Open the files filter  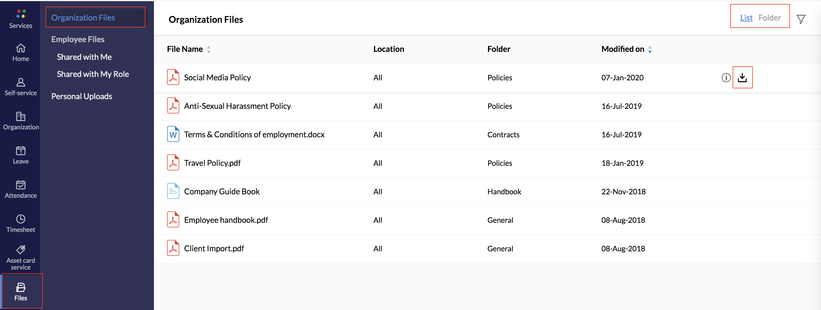(x=800, y=19)
